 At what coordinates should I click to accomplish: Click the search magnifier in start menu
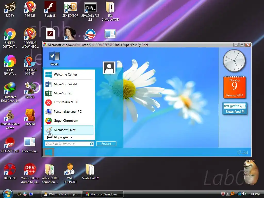click(x=92, y=144)
